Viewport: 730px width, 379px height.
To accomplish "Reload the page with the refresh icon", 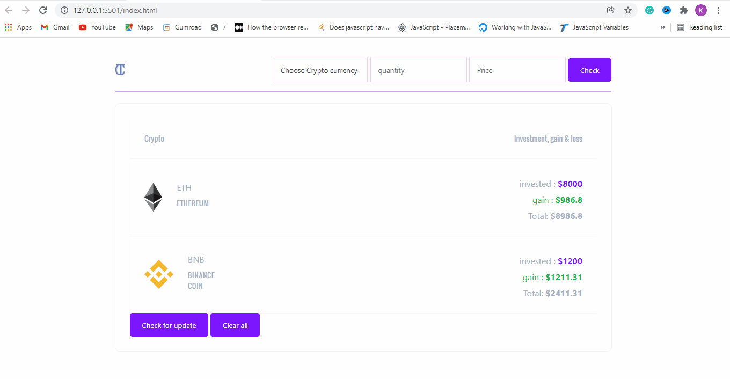I will click(43, 10).
